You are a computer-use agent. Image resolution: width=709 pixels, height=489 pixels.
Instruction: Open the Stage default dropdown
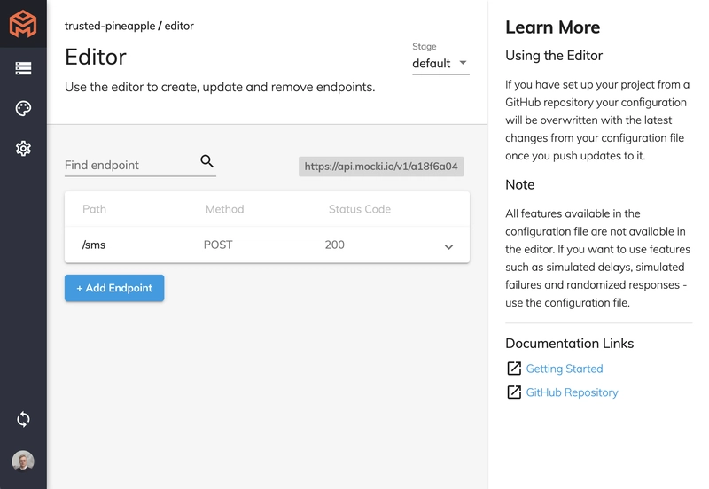point(440,63)
